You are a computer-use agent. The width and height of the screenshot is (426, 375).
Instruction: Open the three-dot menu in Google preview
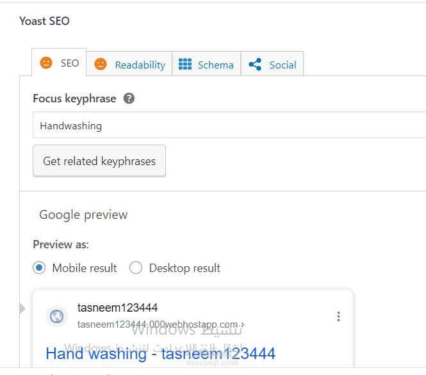[338, 316]
